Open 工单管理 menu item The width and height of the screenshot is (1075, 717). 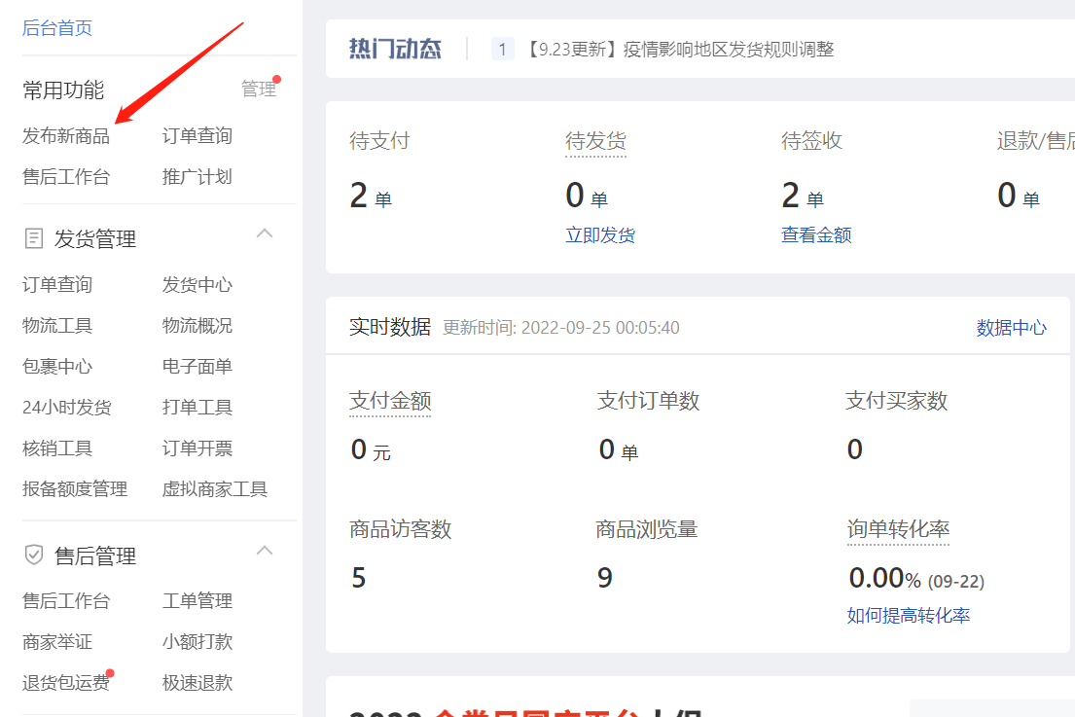coord(197,601)
